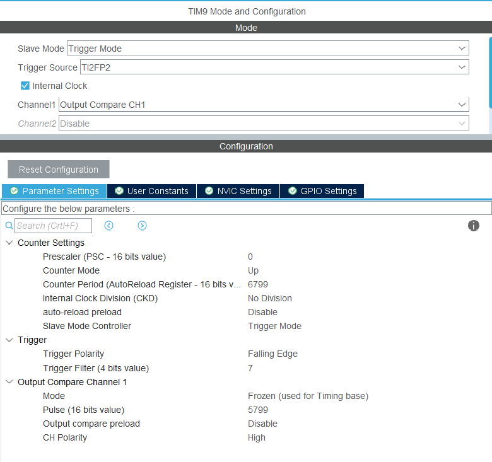
Task: Click the search magnifier icon
Action: click(9, 226)
